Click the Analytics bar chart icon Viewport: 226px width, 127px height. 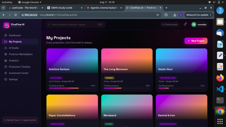coord(6,61)
